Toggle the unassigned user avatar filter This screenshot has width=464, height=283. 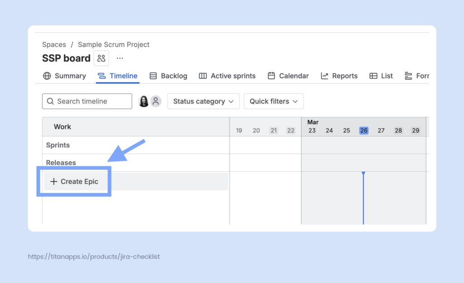click(155, 101)
